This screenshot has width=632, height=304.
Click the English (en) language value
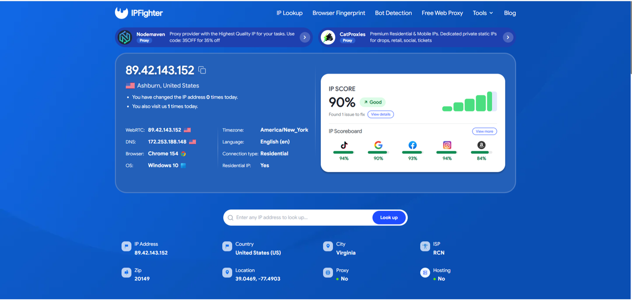(275, 142)
